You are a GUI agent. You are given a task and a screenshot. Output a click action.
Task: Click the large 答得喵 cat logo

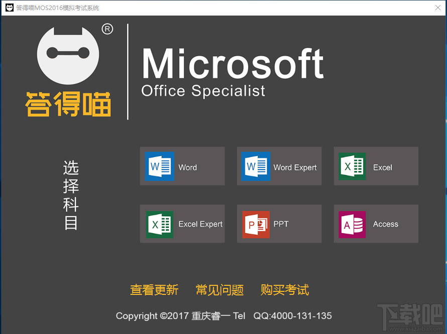coord(68,55)
